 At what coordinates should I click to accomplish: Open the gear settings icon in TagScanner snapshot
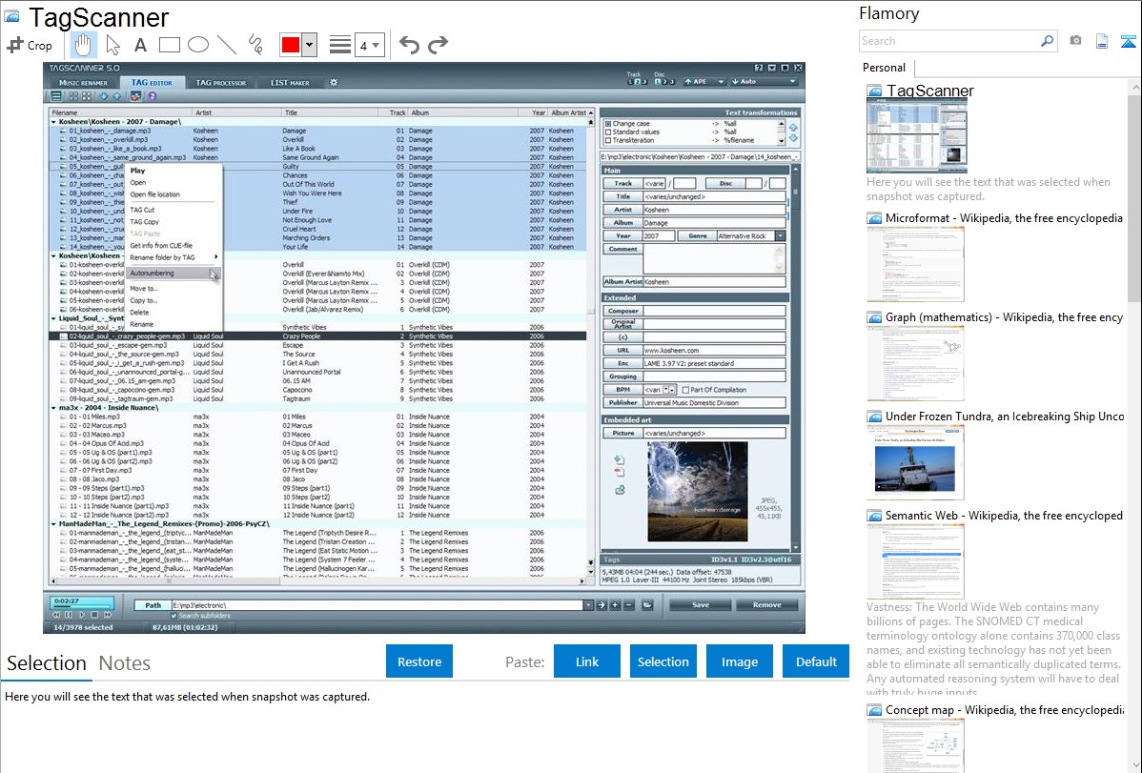334,82
